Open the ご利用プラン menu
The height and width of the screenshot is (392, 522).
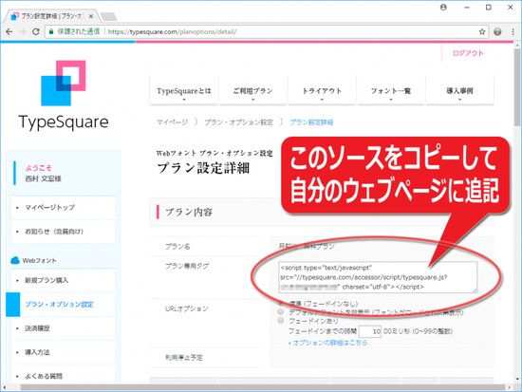click(252, 91)
